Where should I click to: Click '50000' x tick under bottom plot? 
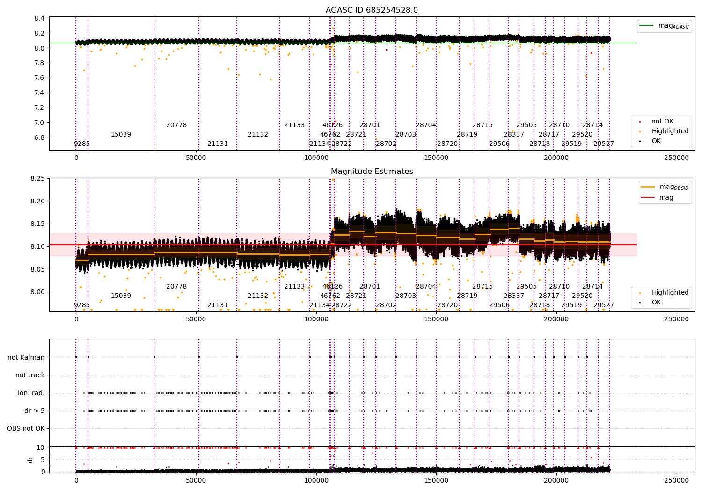196,481
